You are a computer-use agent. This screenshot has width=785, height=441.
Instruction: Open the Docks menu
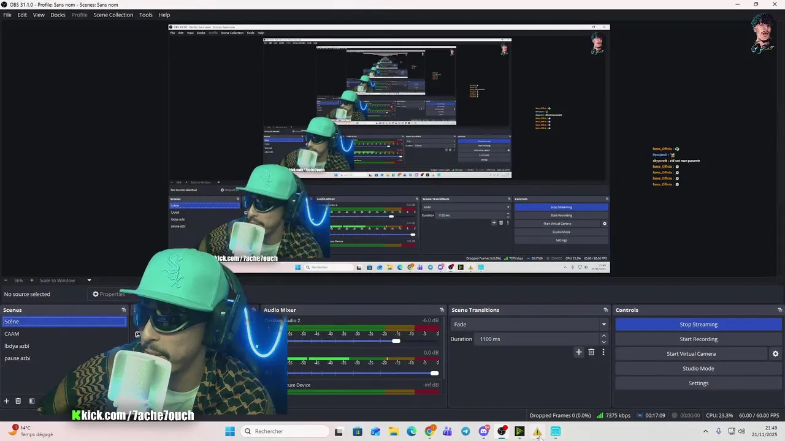click(x=58, y=15)
